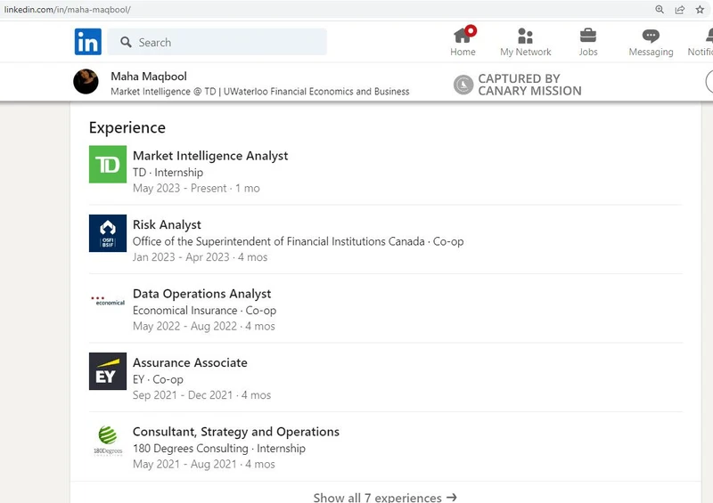Open the Economical Insurance logo
The height and width of the screenshot is (503, 713).
click(x=108, y=301)
